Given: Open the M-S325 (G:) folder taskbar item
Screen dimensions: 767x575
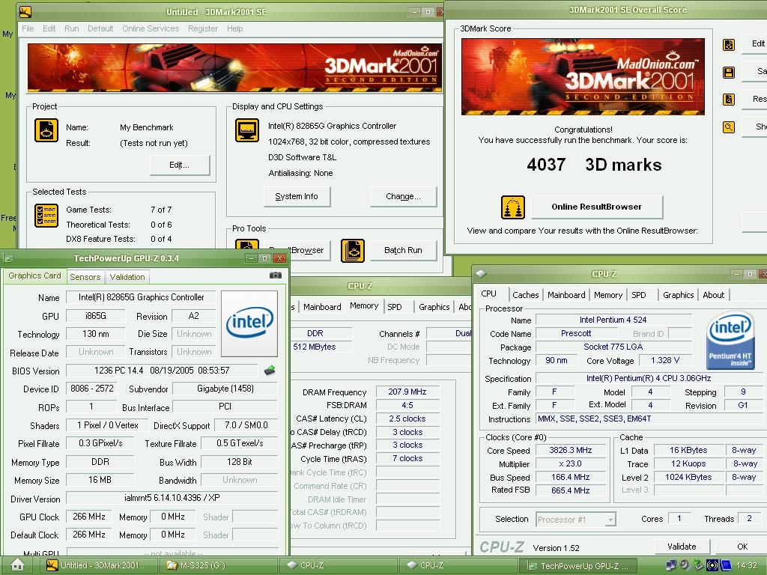Looking at the screenshot, I should point(219,565).
